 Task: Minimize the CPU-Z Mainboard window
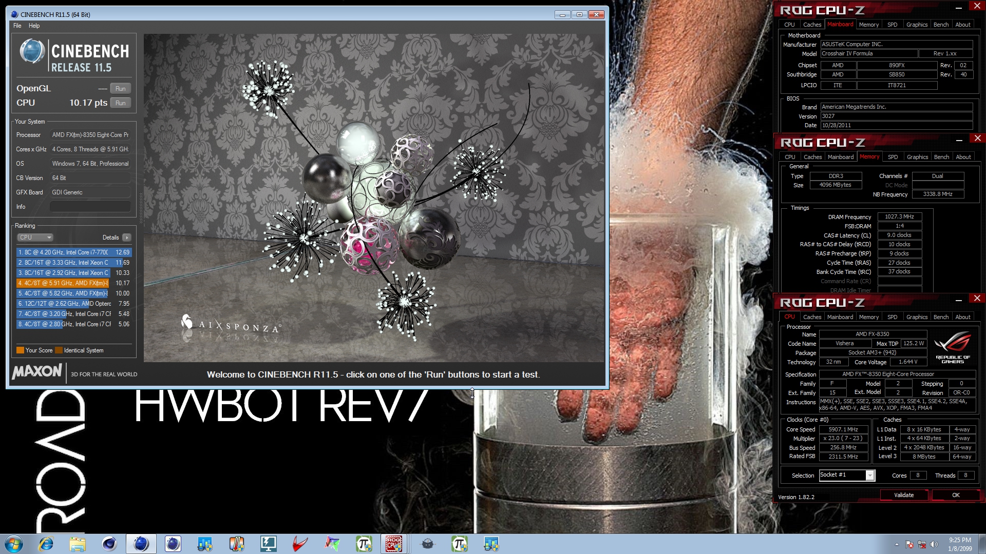point(958,7)
